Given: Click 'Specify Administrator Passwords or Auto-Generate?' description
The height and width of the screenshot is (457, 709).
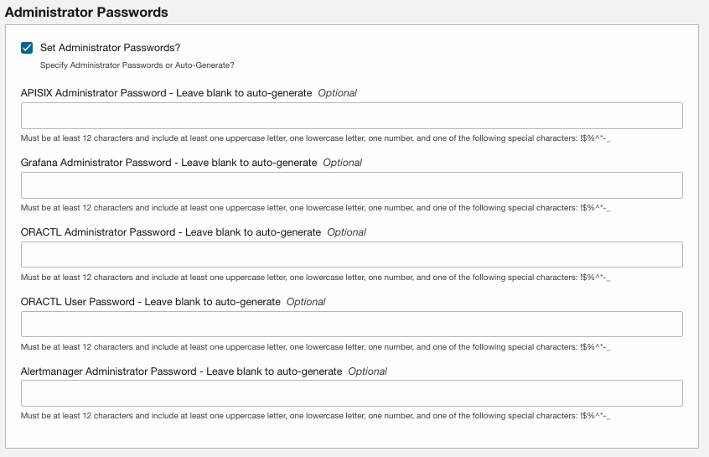Looking at the screenshot, I should (137, 65).
